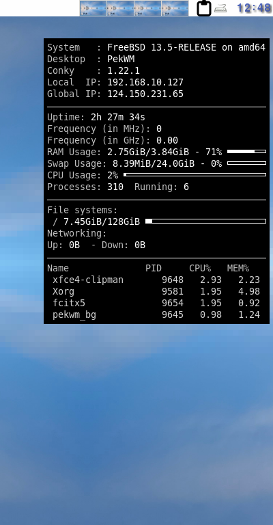The width and height of the screenshot is (273, 525).
Task: Click the Uptime value text
Action: pos(118,117)
